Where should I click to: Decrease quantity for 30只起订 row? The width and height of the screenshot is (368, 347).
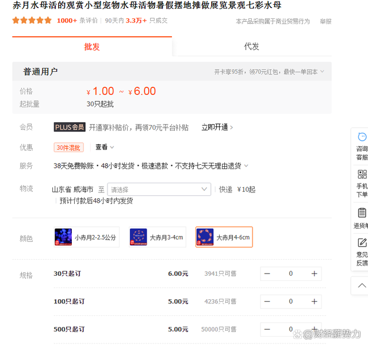267,273
